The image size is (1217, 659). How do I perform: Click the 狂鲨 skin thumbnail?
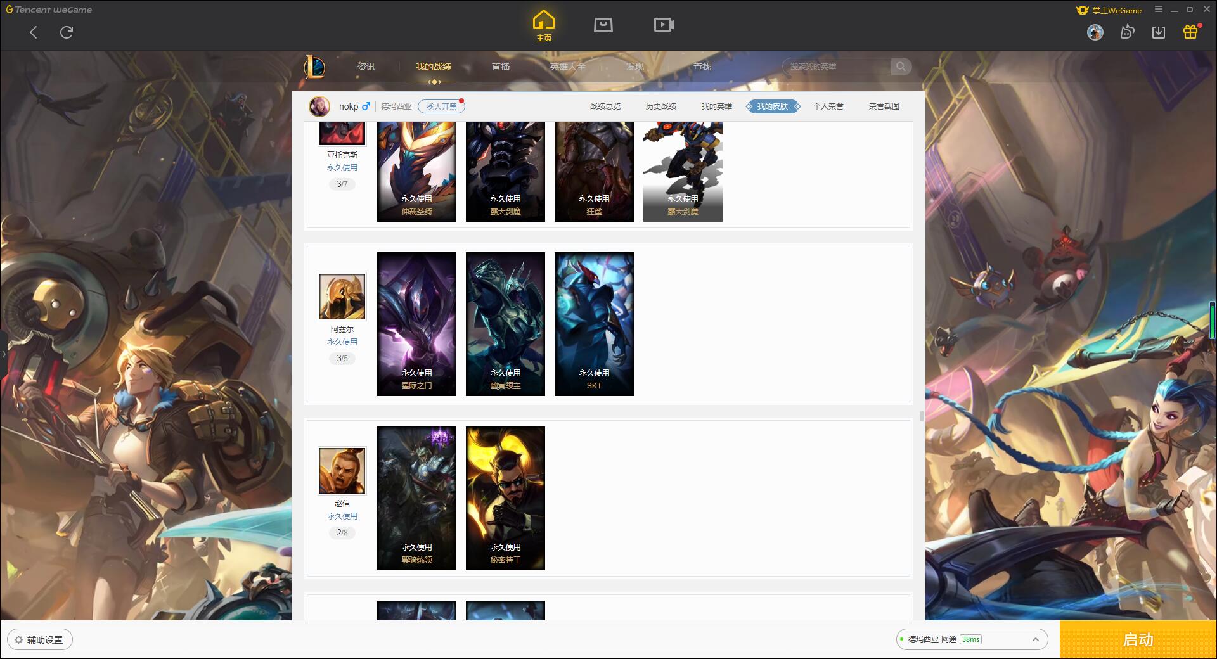tap(594, 172)
